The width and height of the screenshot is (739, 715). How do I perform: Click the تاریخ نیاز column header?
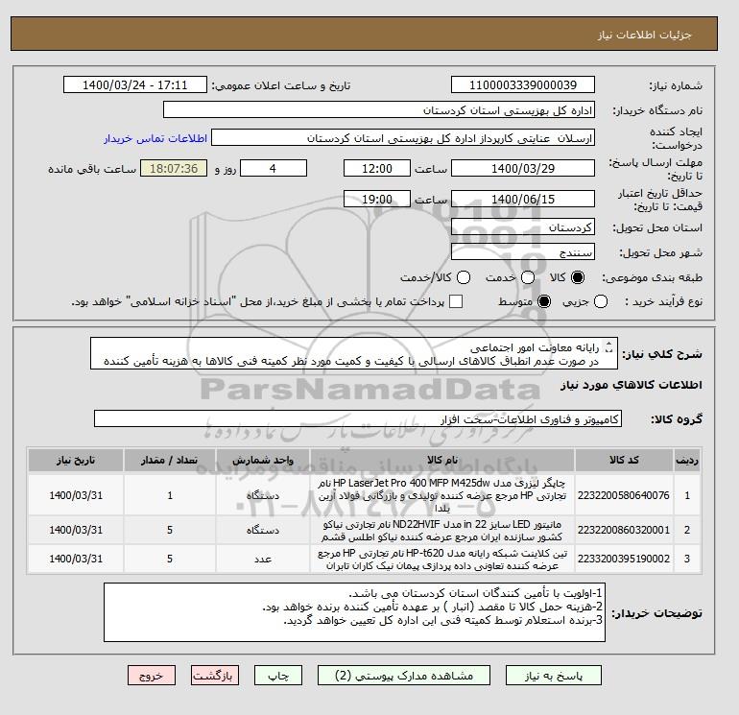[76, 460]
